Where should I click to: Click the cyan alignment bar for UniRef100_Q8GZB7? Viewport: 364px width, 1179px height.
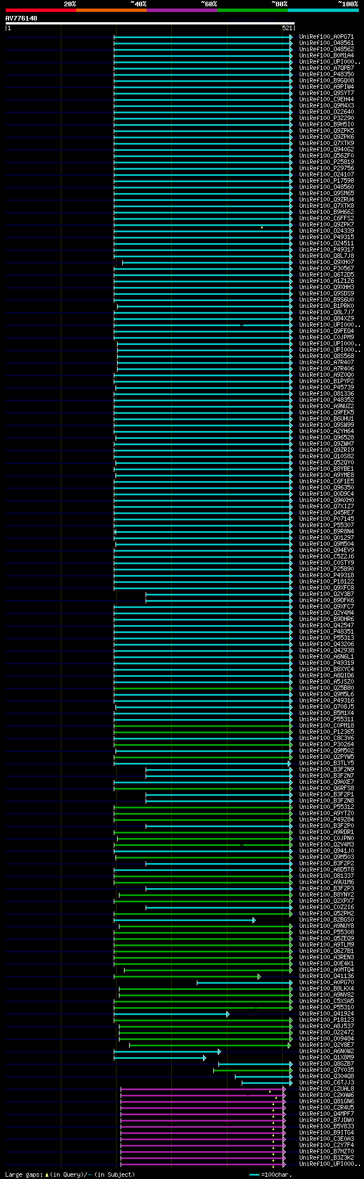(255, 1064)
